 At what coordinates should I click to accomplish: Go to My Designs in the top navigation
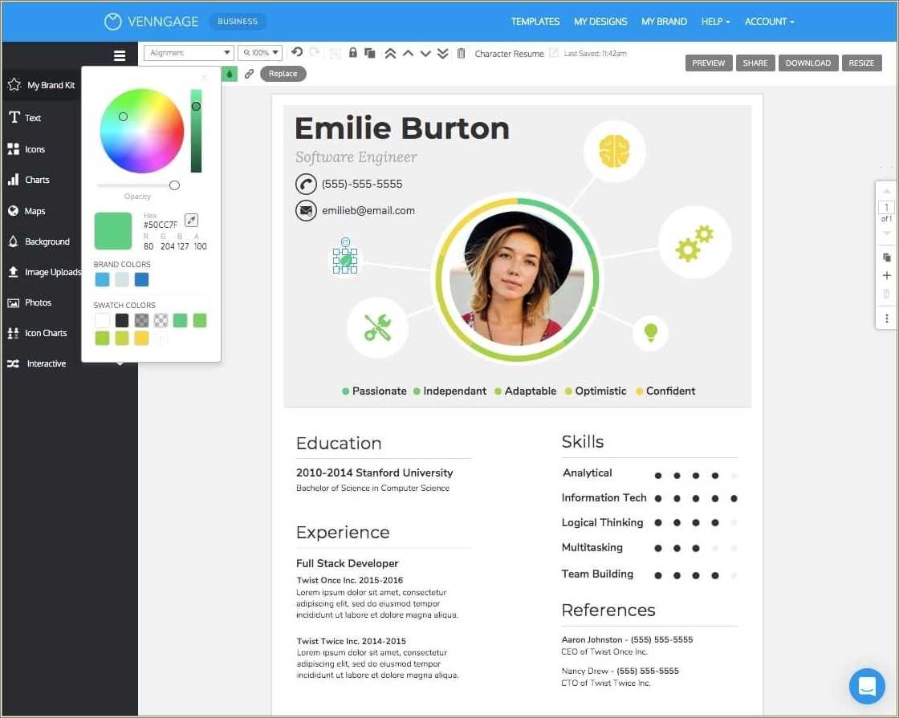point(600,22)
